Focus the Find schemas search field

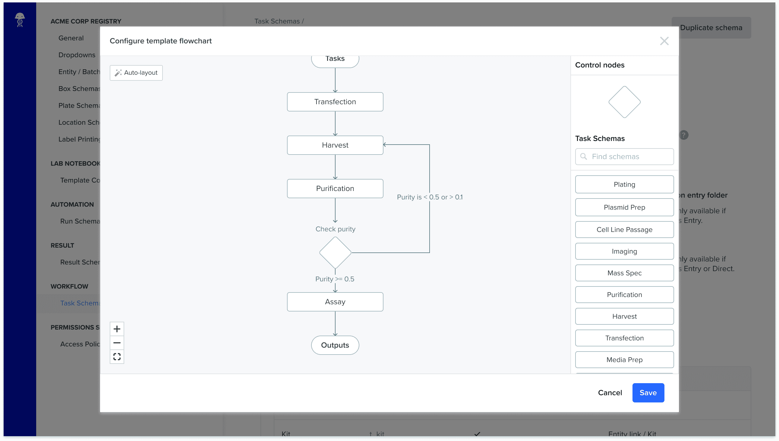click(x=624, y=156)
